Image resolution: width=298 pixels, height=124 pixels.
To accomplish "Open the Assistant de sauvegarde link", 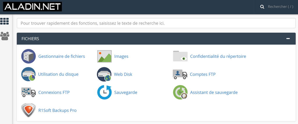I will 214,92.
